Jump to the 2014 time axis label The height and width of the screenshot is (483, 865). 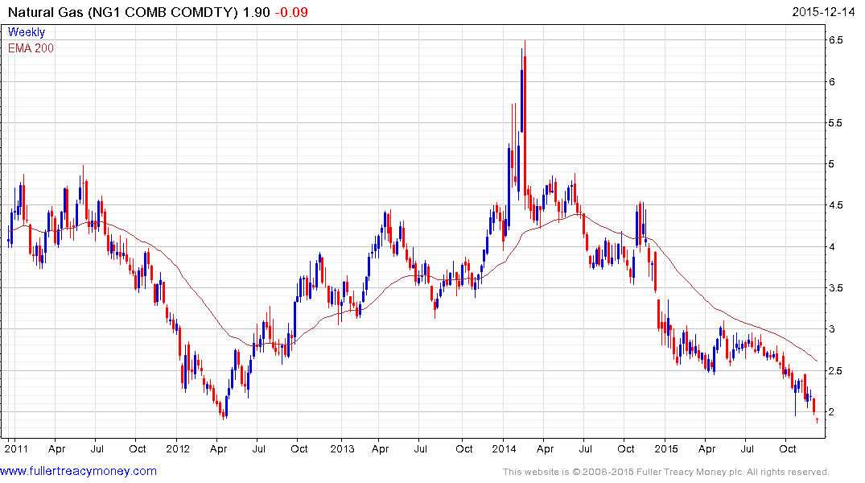coord(505,448)
